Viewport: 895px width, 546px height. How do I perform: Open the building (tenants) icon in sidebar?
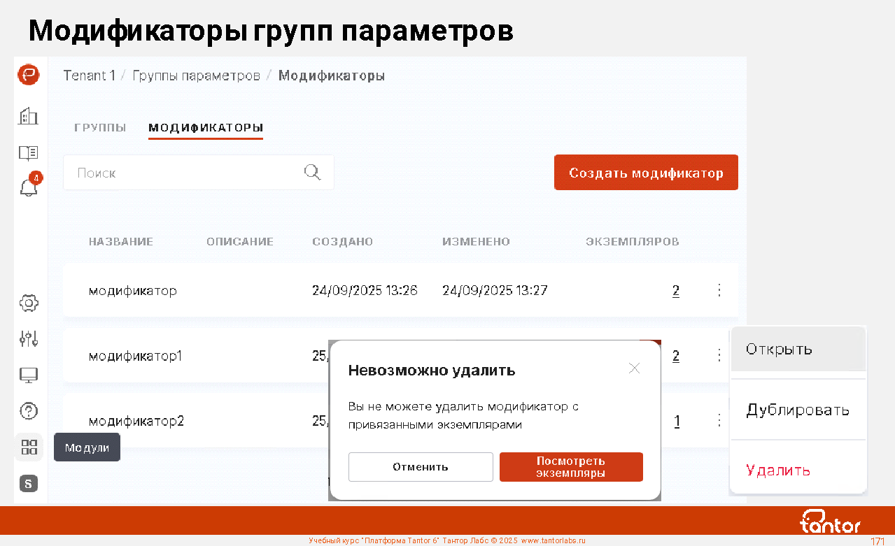pos(29,115)
